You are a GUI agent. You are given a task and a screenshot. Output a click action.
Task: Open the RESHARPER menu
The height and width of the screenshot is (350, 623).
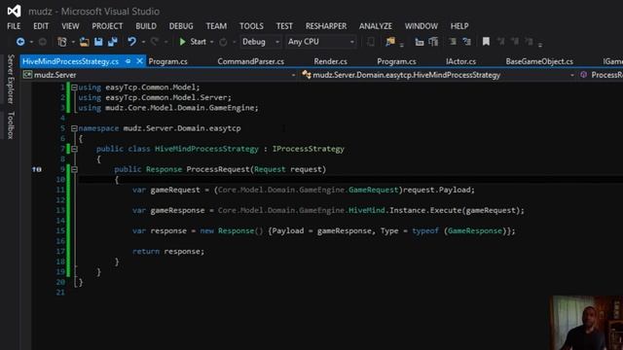click(x=326, y=26)
